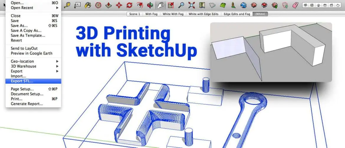Choose the Move tool with red arrows
The width and height of the screenshot is (345, 148).
click(x=119, y=5)
